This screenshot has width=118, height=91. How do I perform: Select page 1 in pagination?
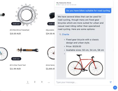coord(28,82)
